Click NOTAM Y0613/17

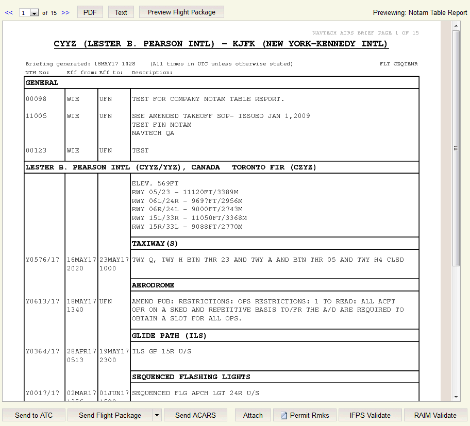tap(42, 301)
